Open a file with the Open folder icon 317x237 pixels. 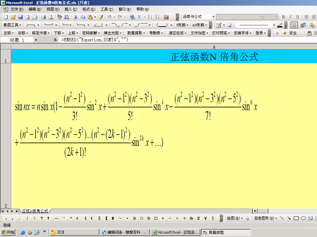13,17
